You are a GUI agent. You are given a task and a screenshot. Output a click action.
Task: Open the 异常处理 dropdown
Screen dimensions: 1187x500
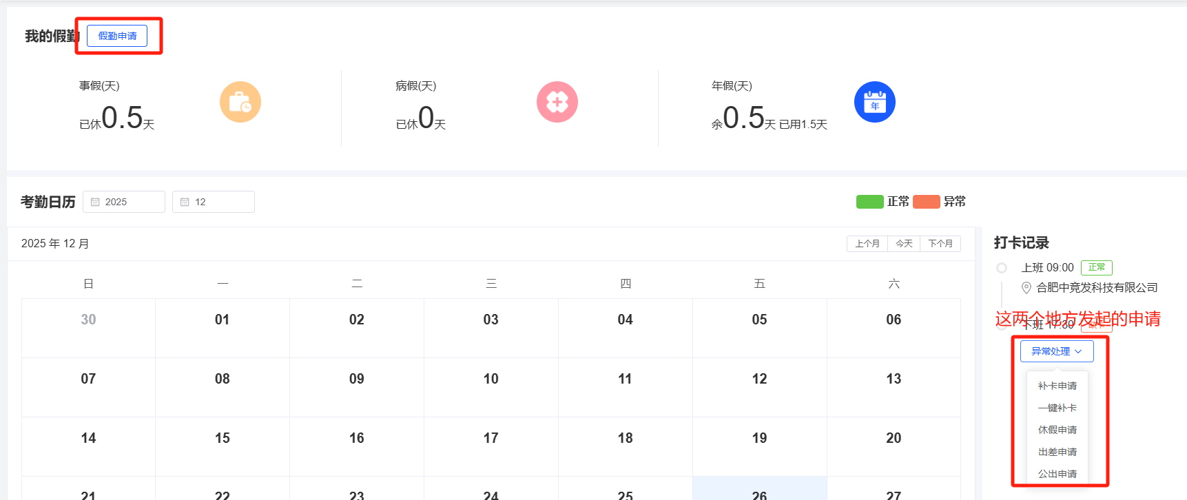pos(1057,351)
